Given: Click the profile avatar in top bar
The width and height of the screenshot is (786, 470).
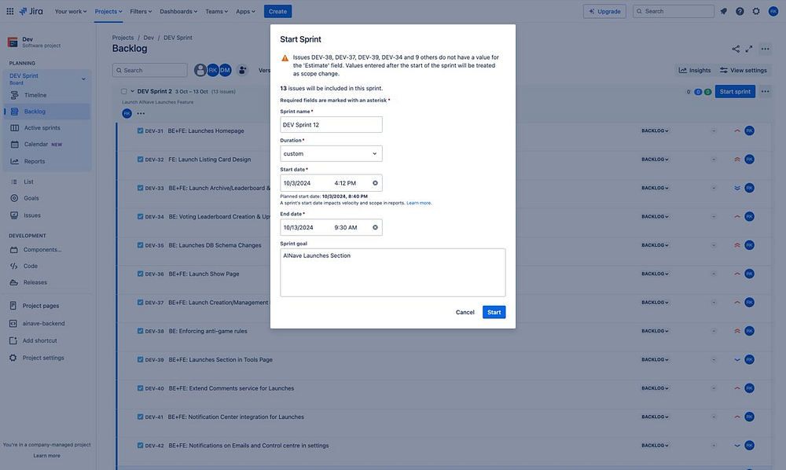Looking at the screenshot, I should (773, 11).
